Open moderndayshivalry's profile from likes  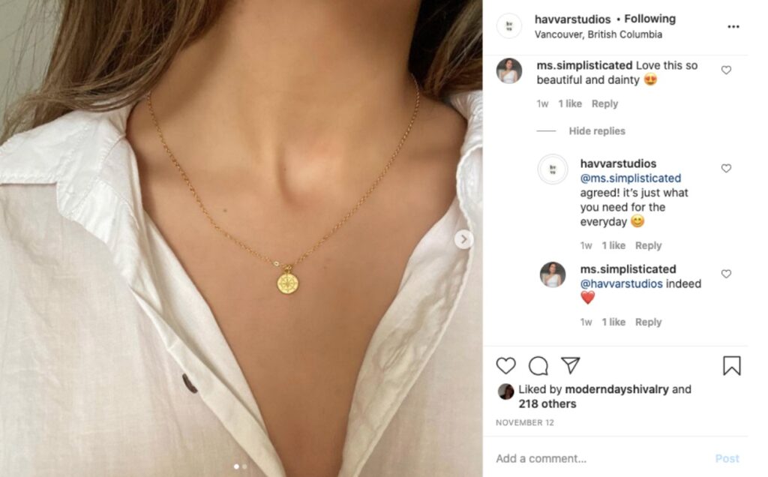click(616, 389)
